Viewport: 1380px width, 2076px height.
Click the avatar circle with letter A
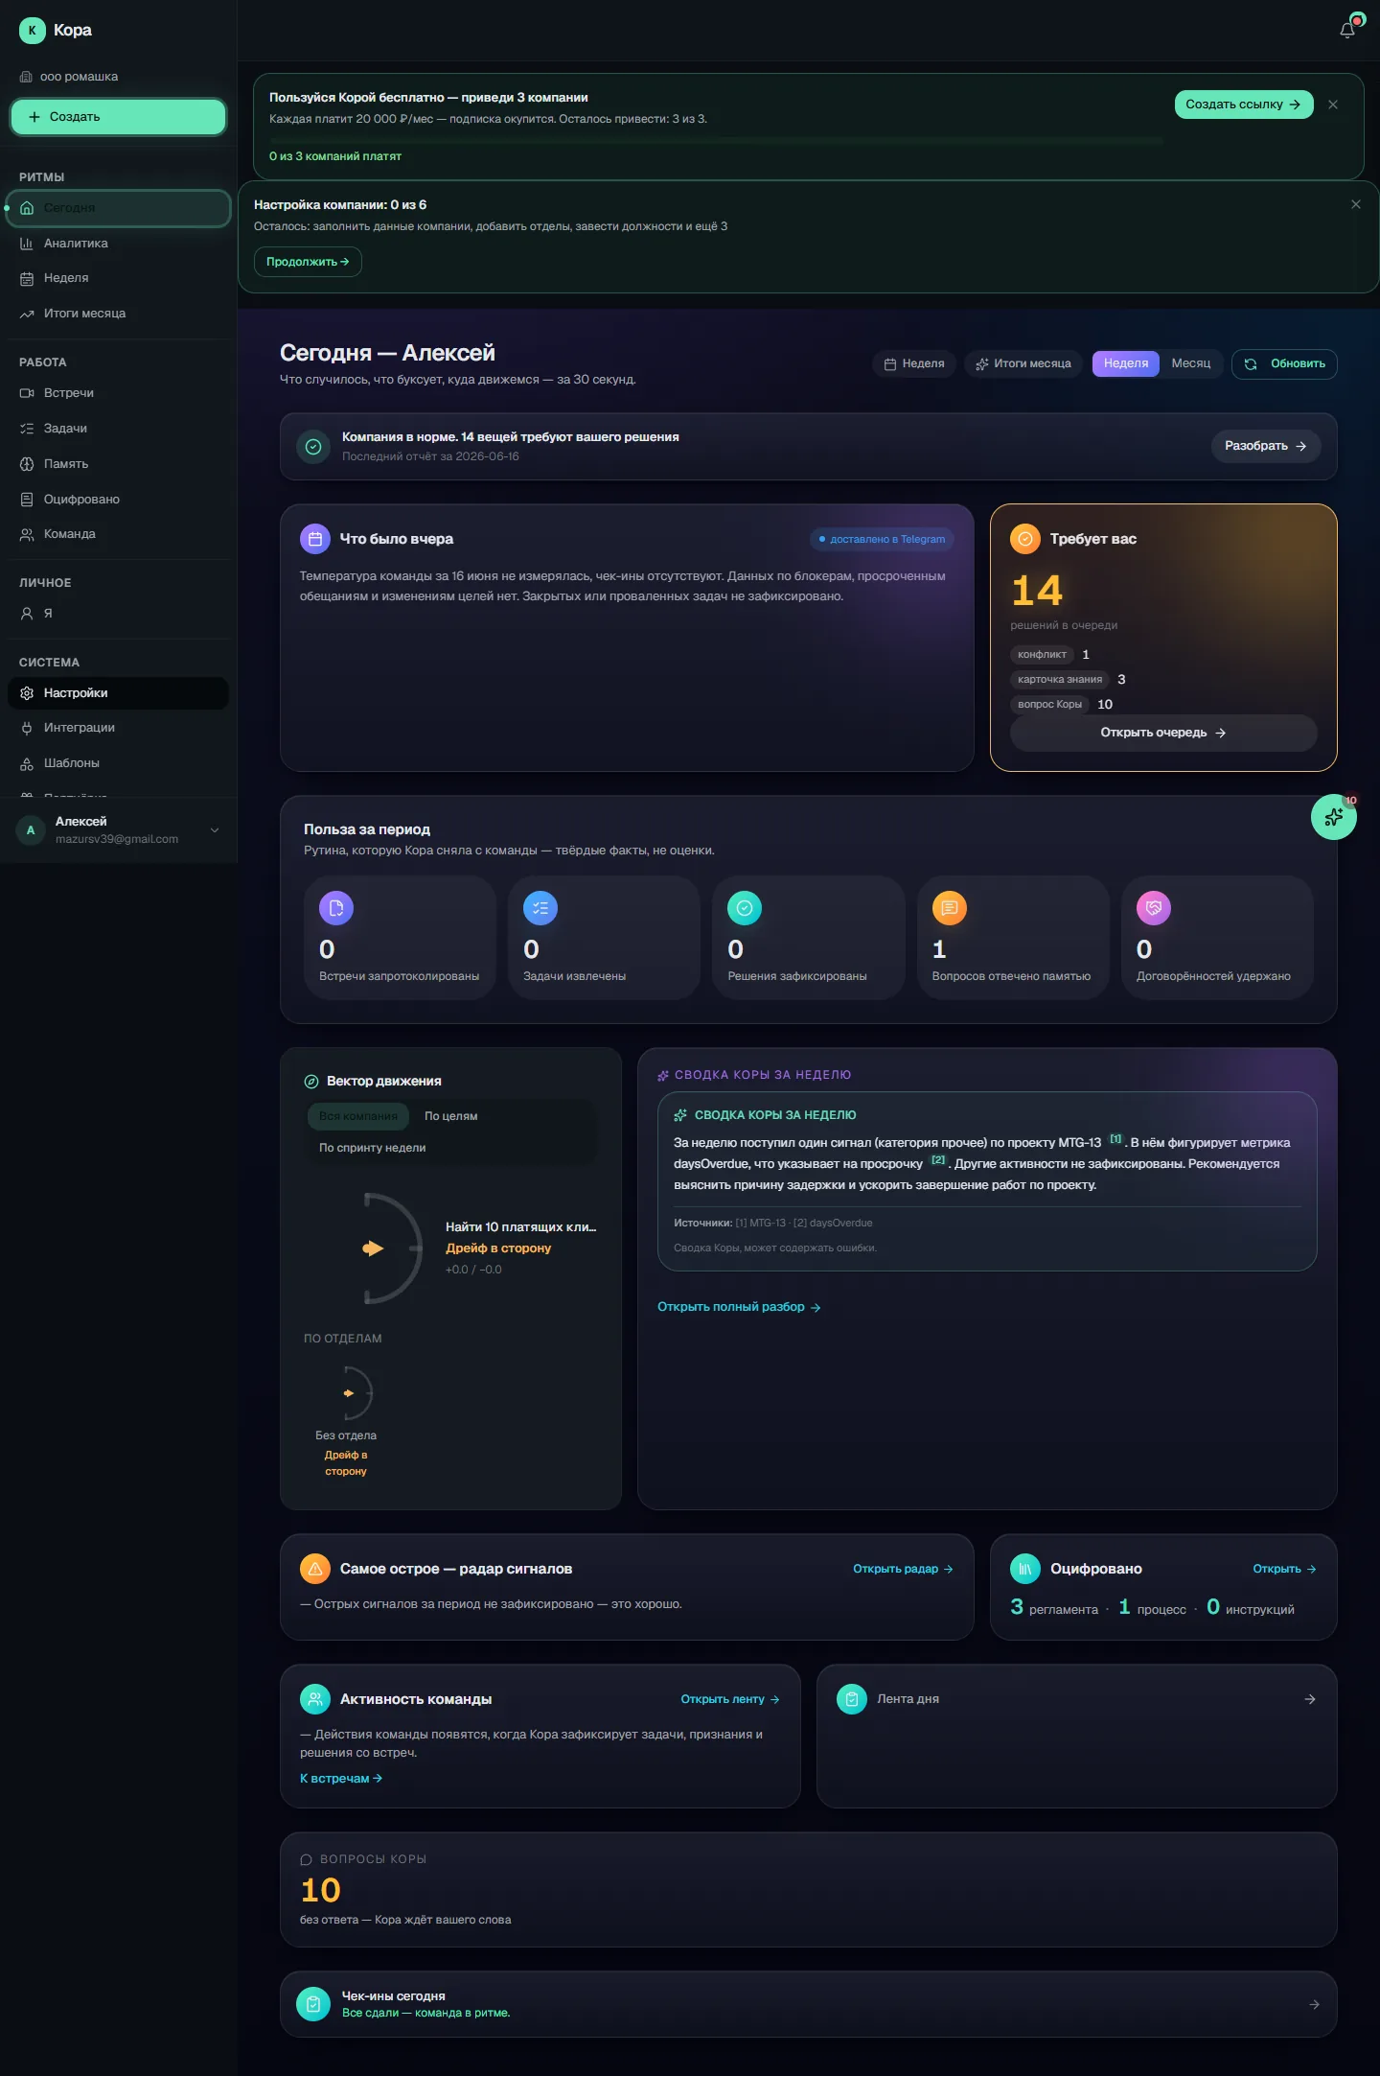[x=31, y=830]
